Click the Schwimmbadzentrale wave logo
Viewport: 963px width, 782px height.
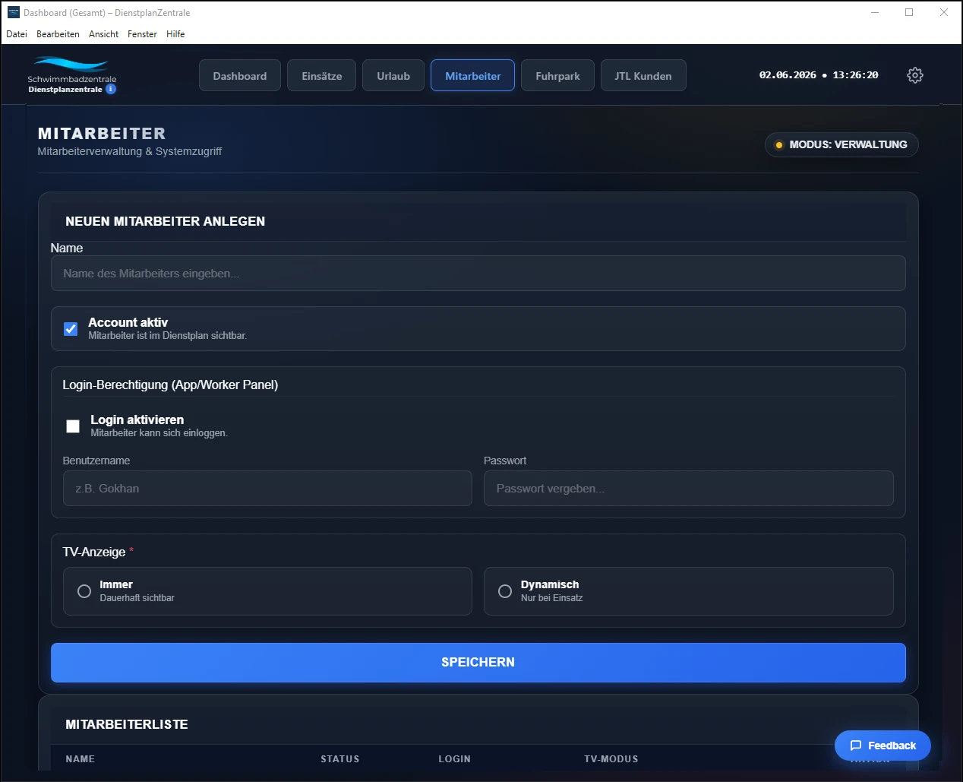pos(72,65)
